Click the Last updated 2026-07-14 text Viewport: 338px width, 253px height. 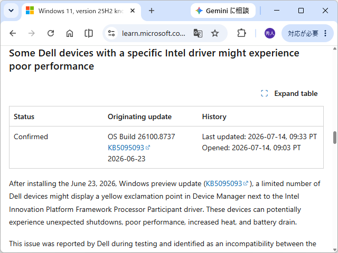tap(259, 137)
